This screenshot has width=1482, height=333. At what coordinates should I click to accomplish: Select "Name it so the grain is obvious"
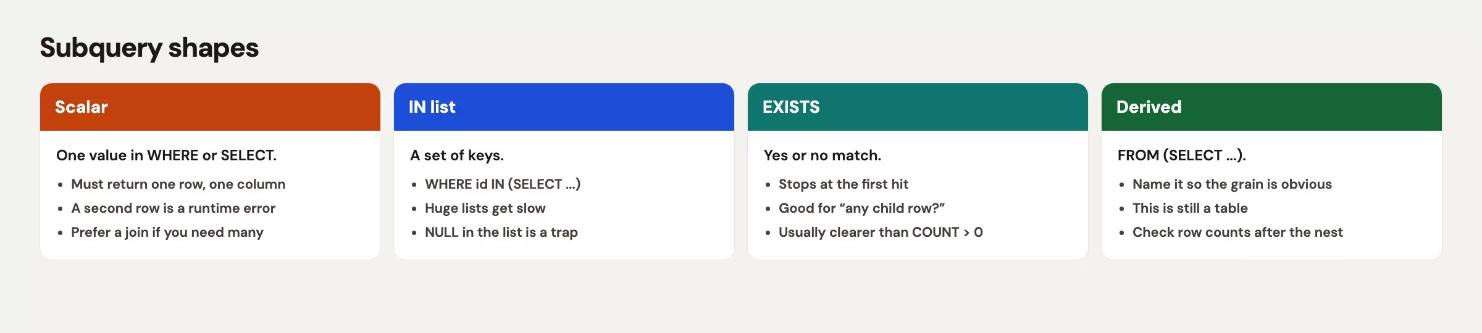coord(1232,184)
